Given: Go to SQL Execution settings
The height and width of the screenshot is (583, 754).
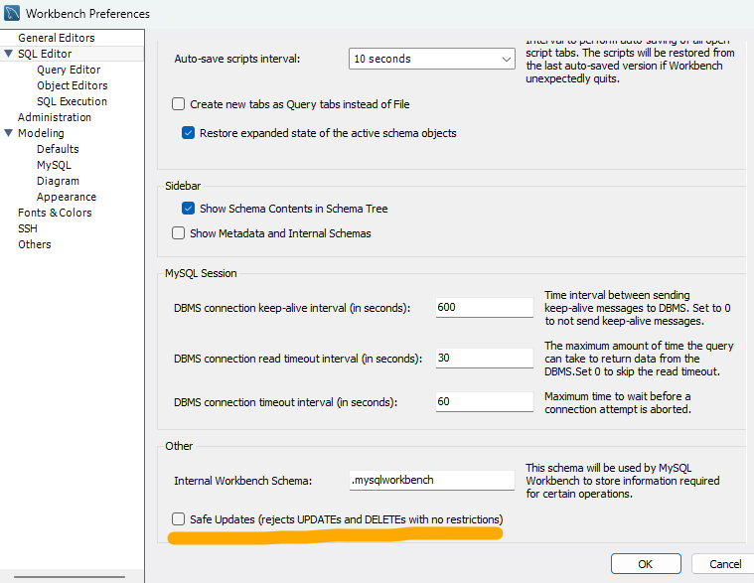Looking at the screenshot, I should point(72,101).
